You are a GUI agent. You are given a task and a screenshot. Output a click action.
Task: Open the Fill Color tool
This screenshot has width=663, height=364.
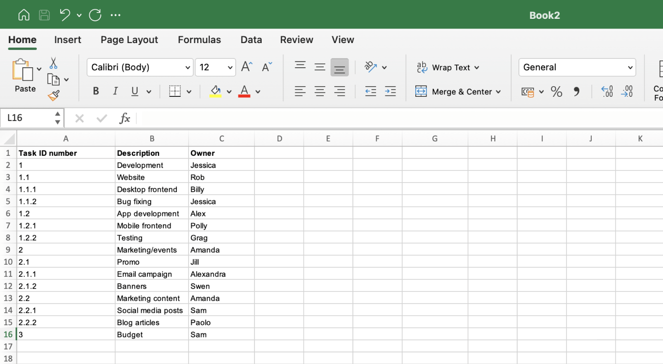[217, 91]
